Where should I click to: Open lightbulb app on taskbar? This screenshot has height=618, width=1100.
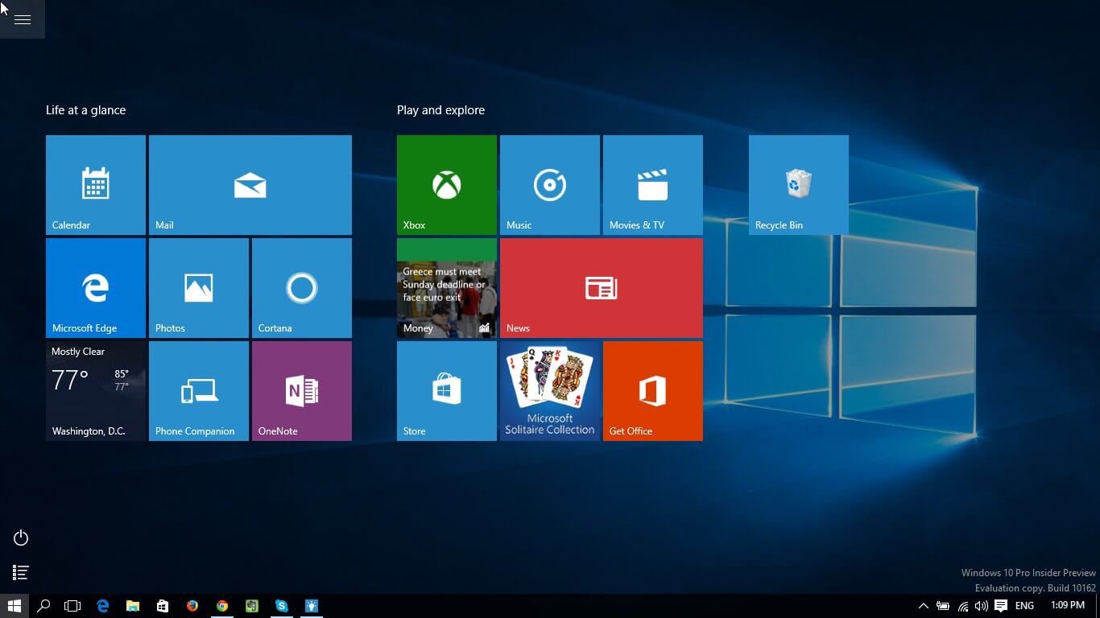[x=312, y=606]
